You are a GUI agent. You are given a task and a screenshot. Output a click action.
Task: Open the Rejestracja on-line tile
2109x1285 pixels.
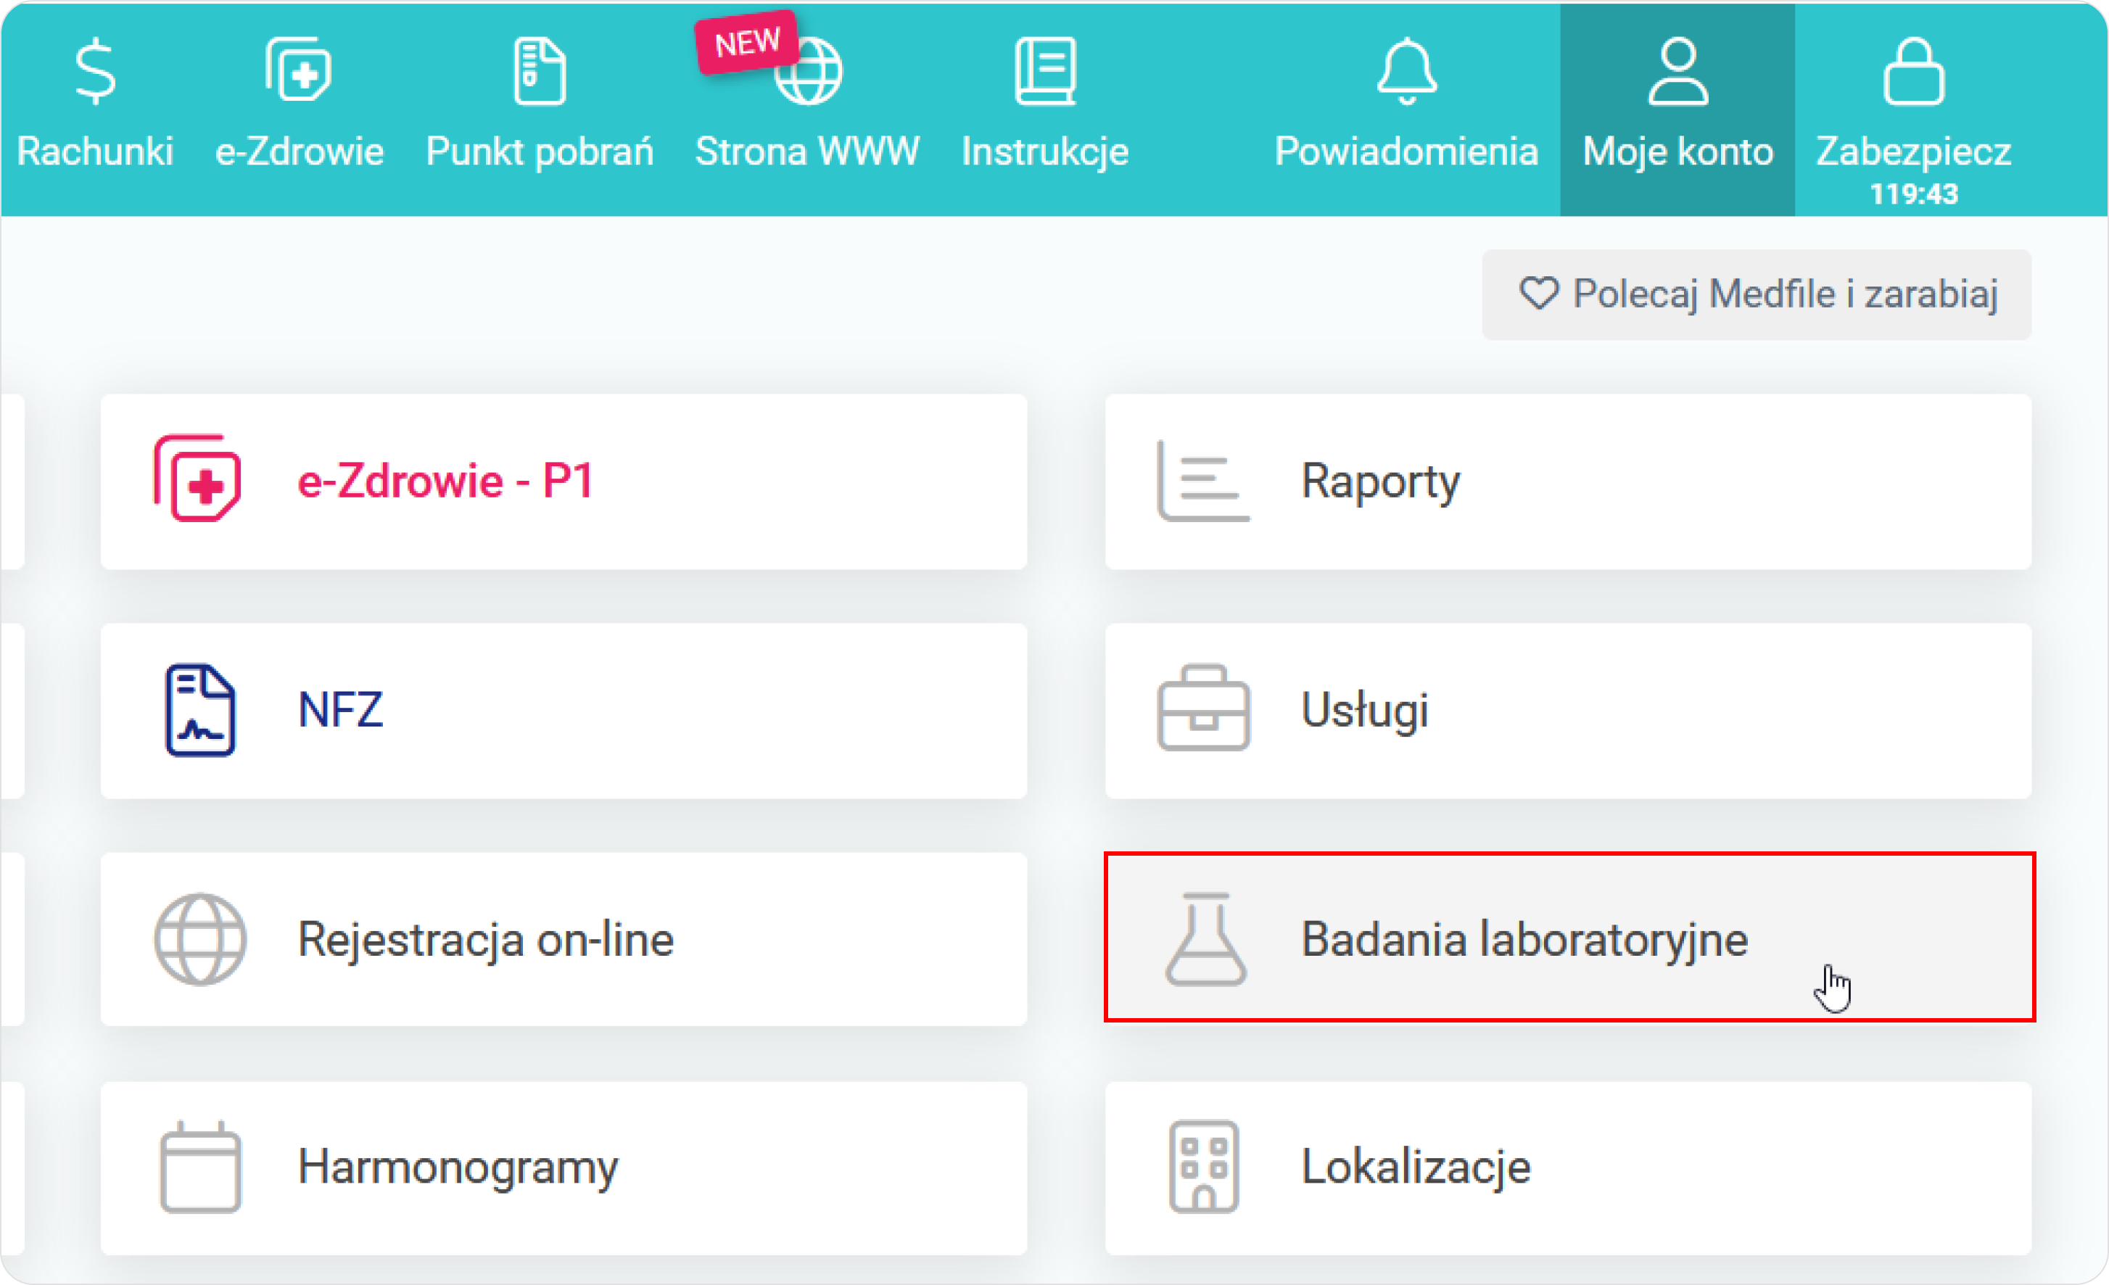tap(564, 939)
